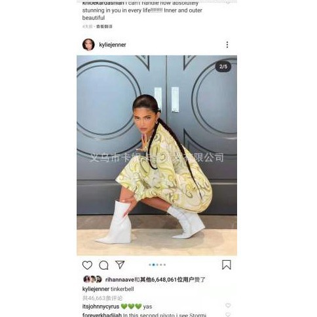Open the liker avatars beside rihannaave
The height and width of the screenshot is (317, 317).
92,279
